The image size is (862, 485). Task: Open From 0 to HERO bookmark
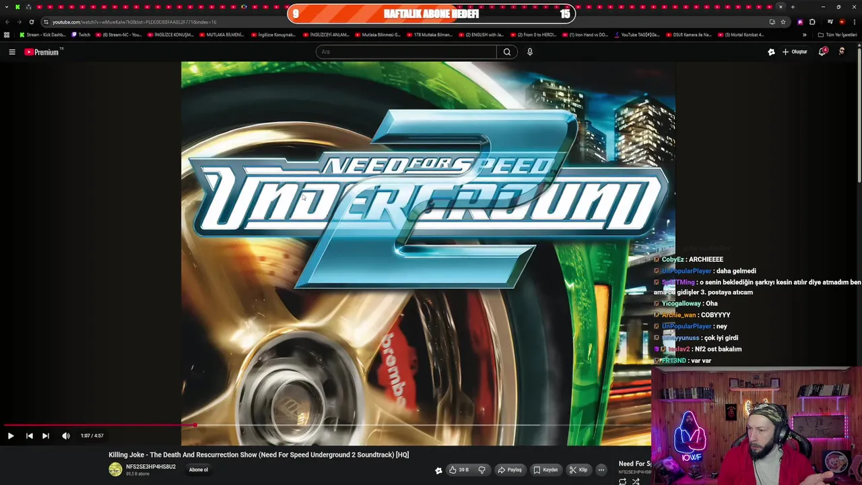click(533, 34)
